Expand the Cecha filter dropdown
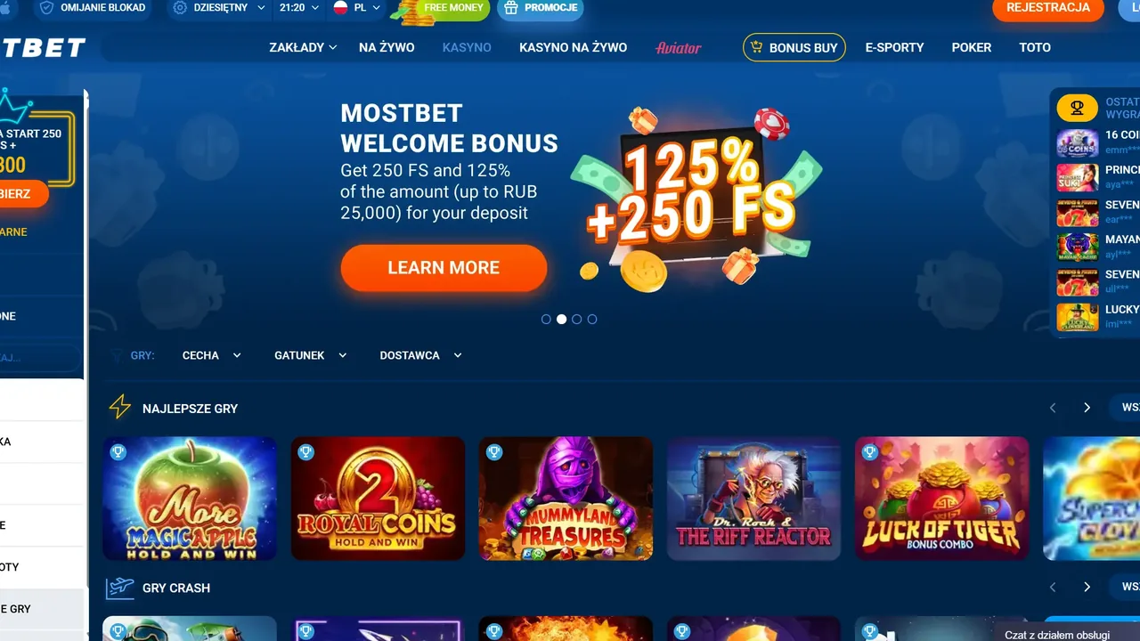Screen dimensions: 1140x641 (212, 355)
